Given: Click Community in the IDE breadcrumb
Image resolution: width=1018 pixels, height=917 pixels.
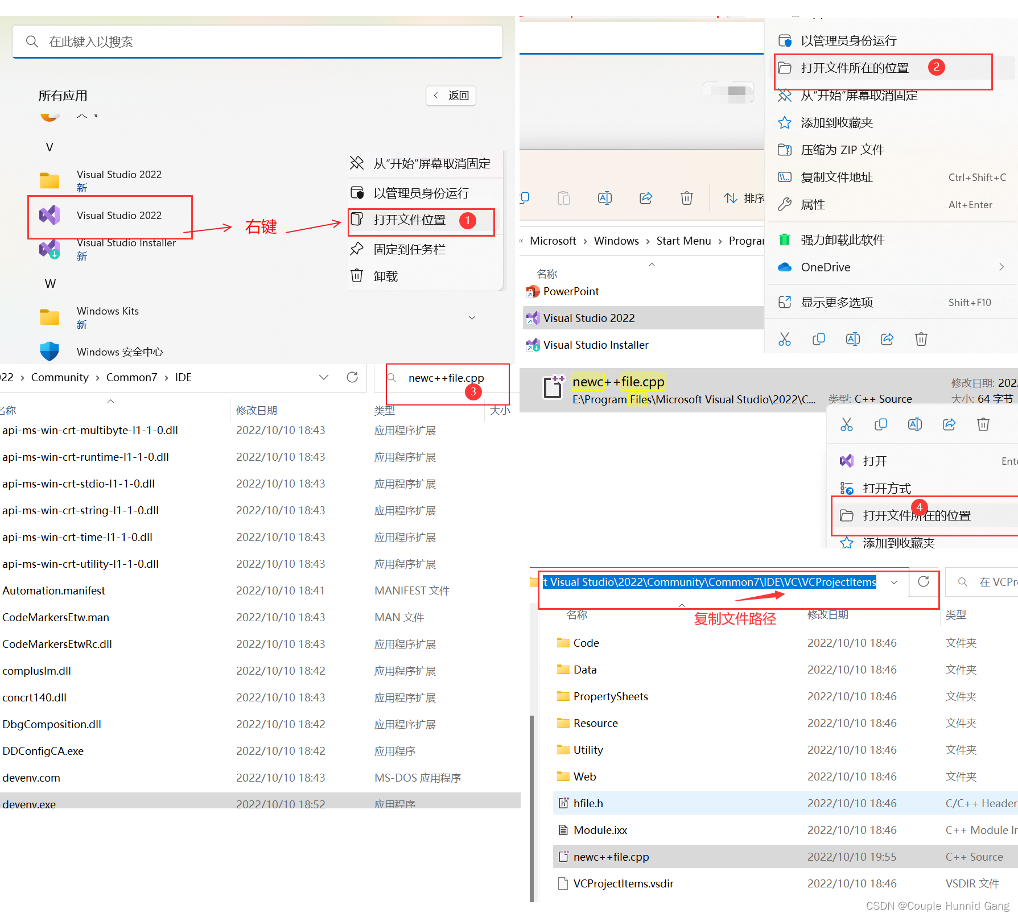Looking at the screenshot, I should (60, 378).
